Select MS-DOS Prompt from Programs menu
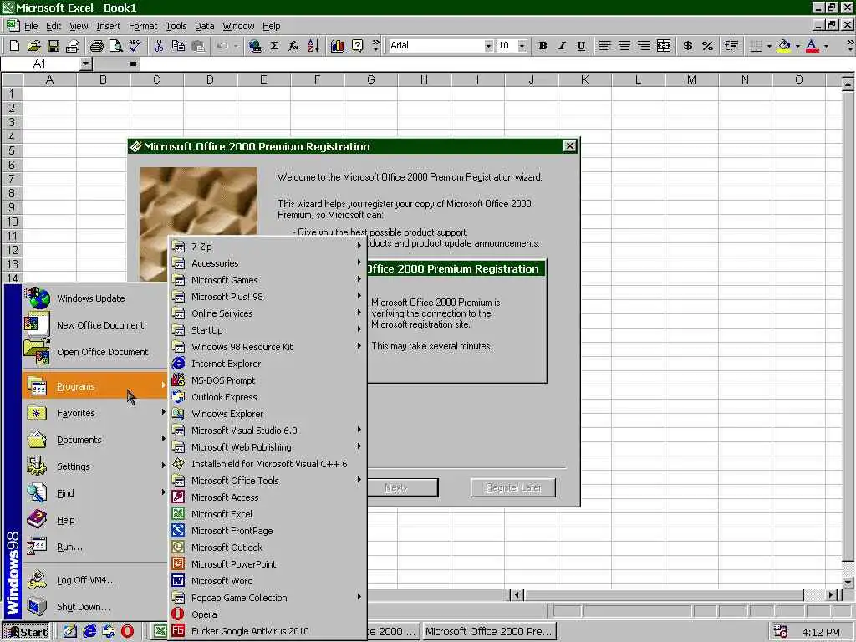The image size is (856, 642). click(267, 380)
